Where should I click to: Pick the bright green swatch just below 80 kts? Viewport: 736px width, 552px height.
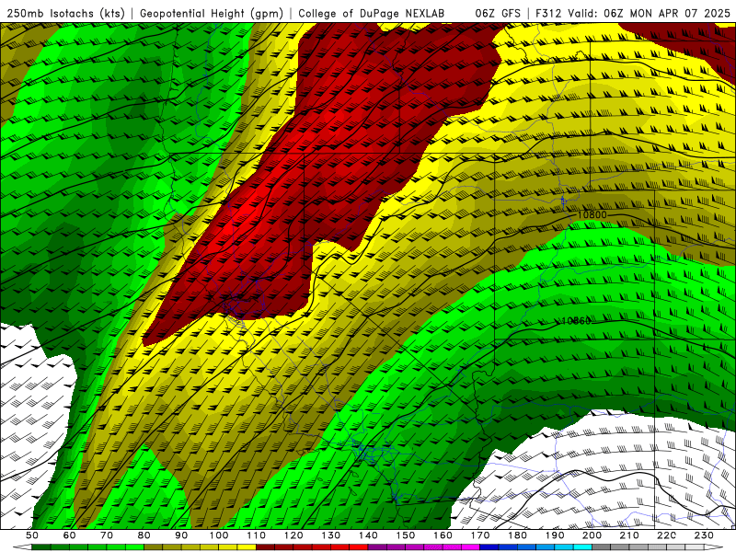coord(134,546)
